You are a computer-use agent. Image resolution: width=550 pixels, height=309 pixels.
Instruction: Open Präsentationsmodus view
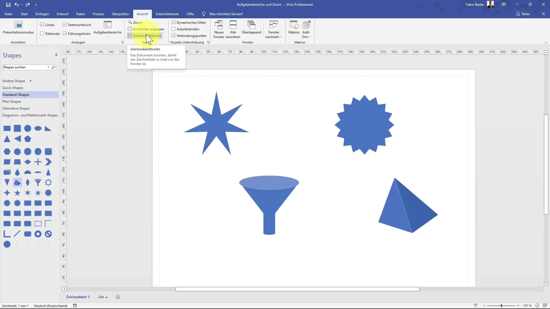18,27
